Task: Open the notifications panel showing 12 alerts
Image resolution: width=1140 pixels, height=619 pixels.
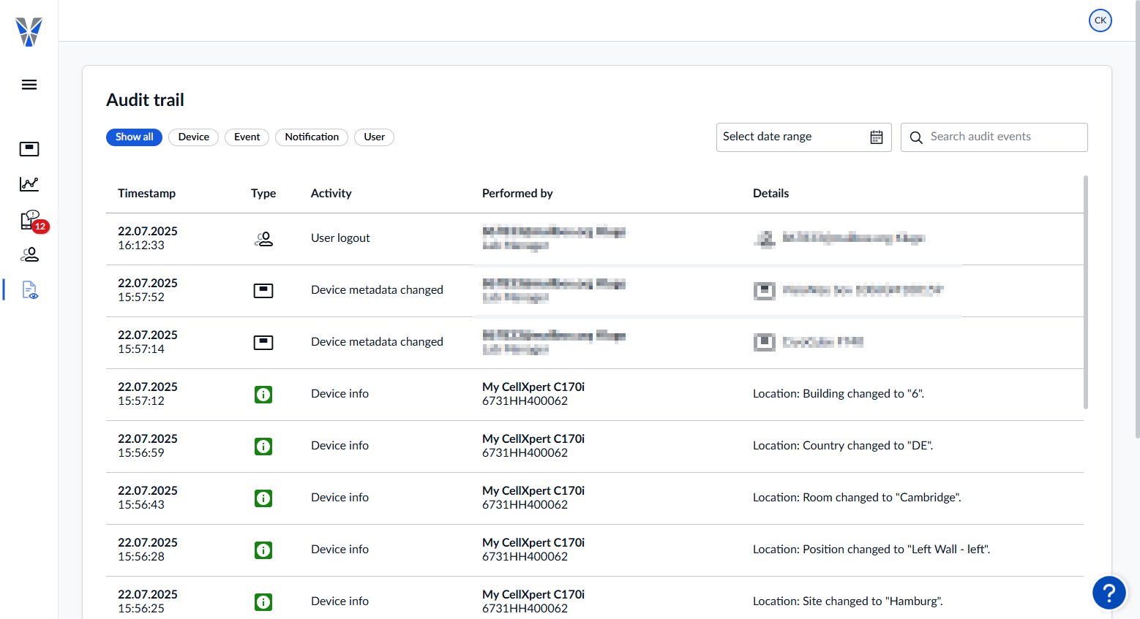Action: (29, 219)
